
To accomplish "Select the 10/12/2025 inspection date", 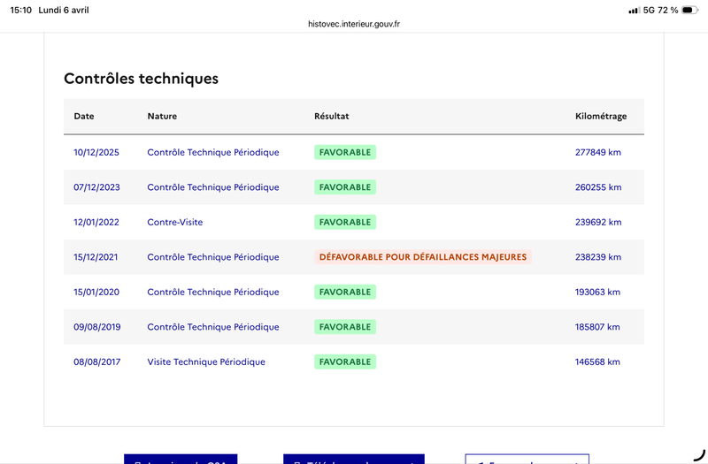I will (96, 152).
